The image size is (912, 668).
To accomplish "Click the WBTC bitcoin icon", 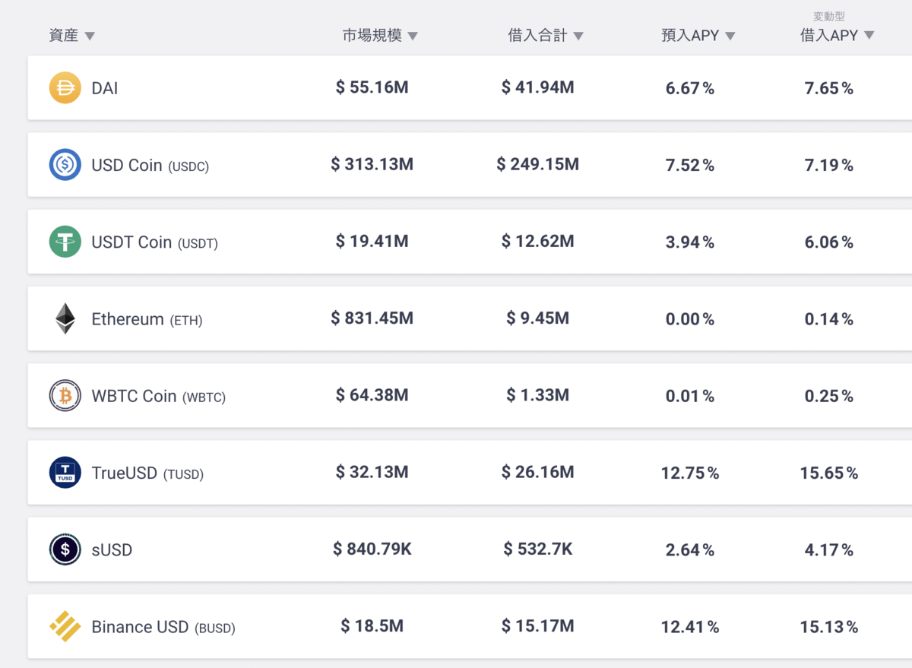I will coord(65,395).
